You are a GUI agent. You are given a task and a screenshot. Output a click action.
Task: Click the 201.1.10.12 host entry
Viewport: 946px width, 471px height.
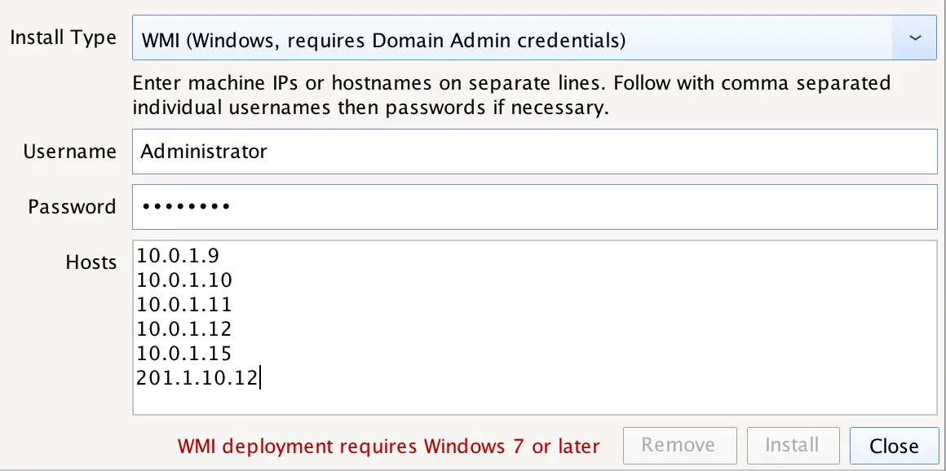point(196,377)
